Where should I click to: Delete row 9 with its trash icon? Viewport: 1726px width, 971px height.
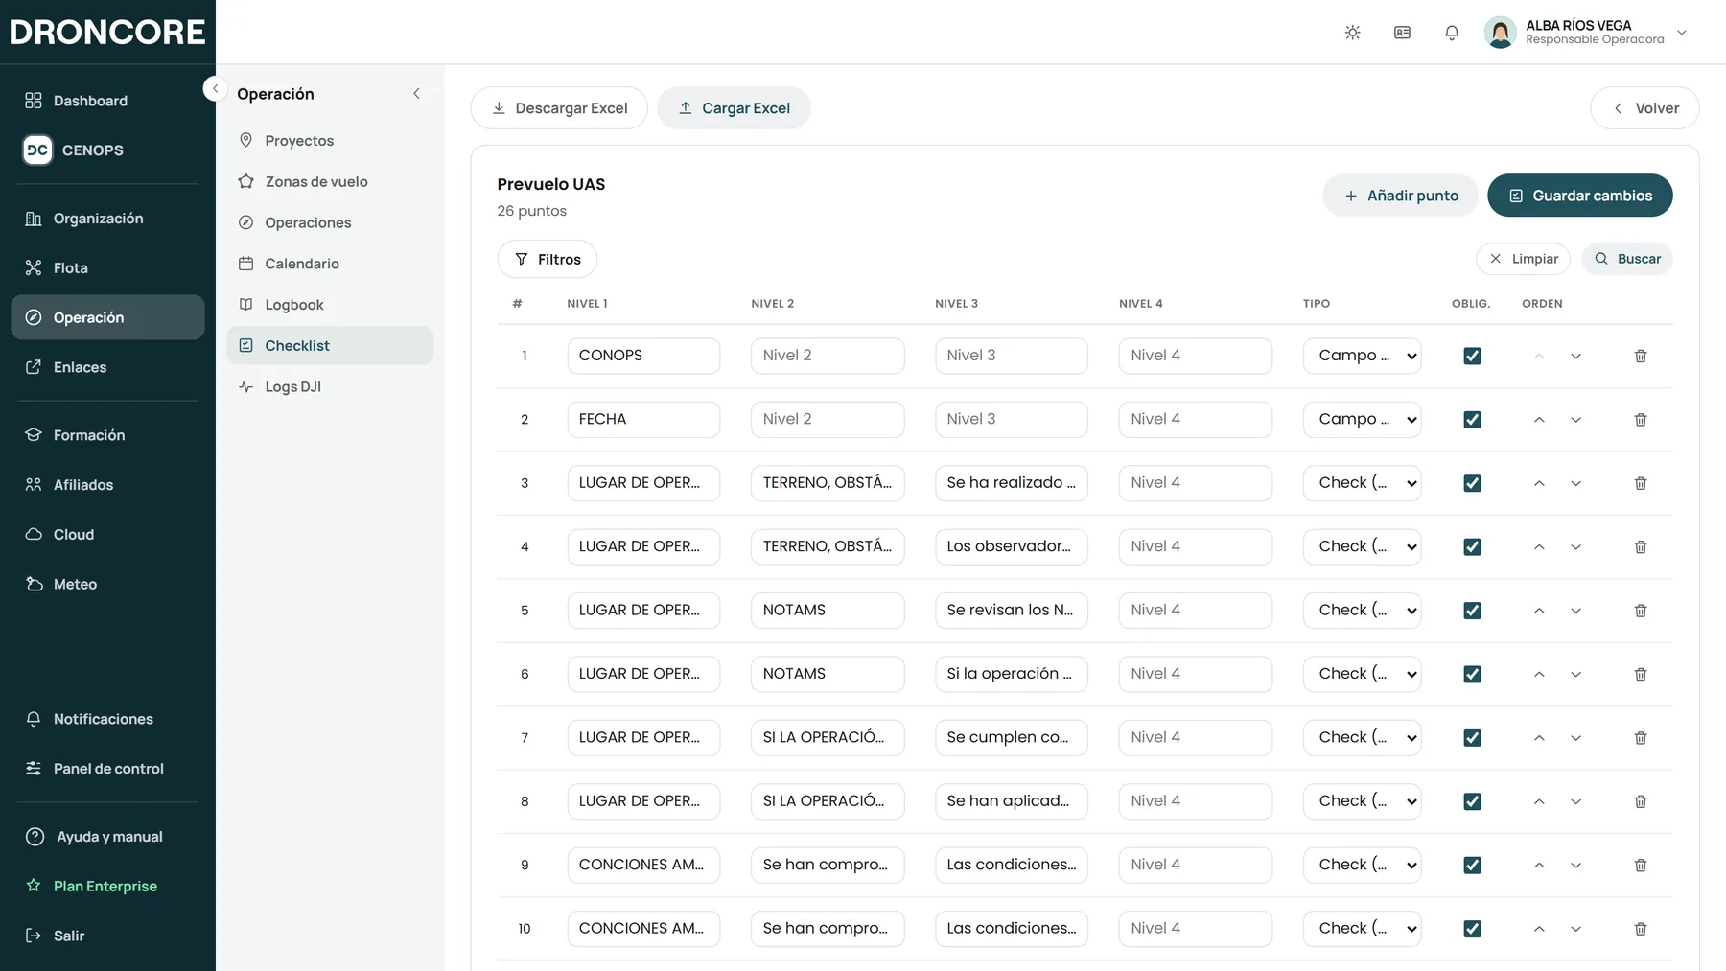tap(1641, 865)
